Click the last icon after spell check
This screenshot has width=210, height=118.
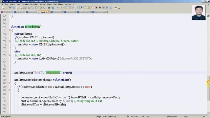pyautogui.click(x=119, y=8)
